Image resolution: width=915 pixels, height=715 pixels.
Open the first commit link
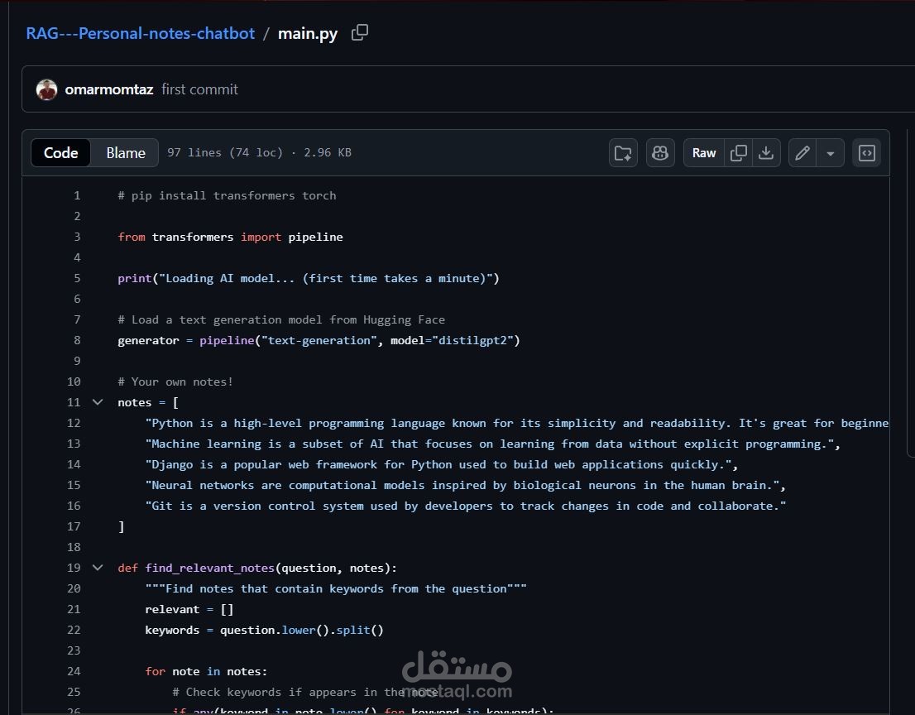pos(199,89)
